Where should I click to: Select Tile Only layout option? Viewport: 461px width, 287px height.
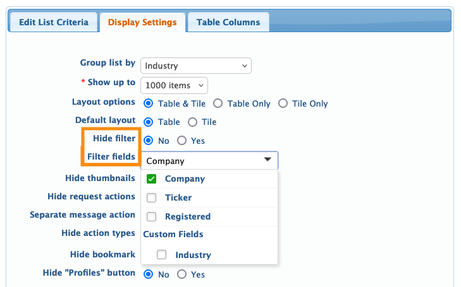point(283,103)
